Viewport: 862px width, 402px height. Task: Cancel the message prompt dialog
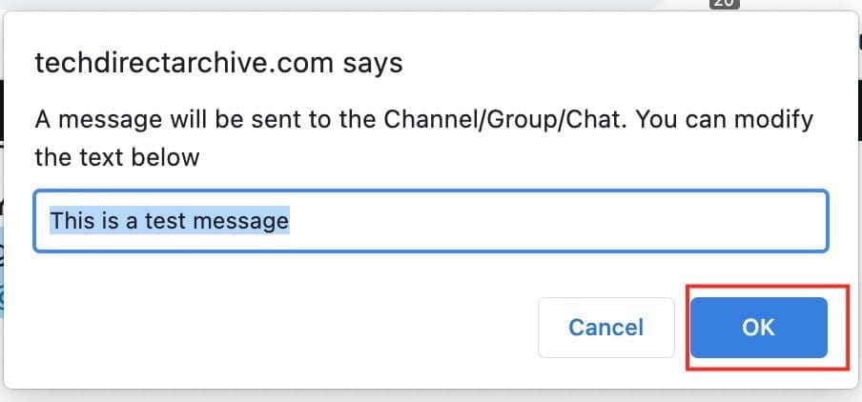tap(605, 328)
